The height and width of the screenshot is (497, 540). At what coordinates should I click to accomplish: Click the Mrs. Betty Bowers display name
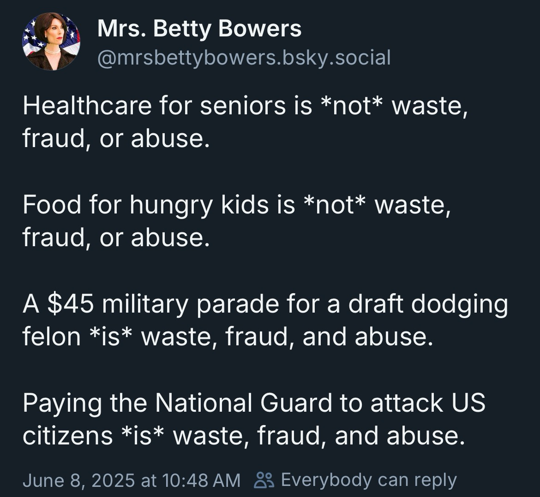[x=199, y=28]
